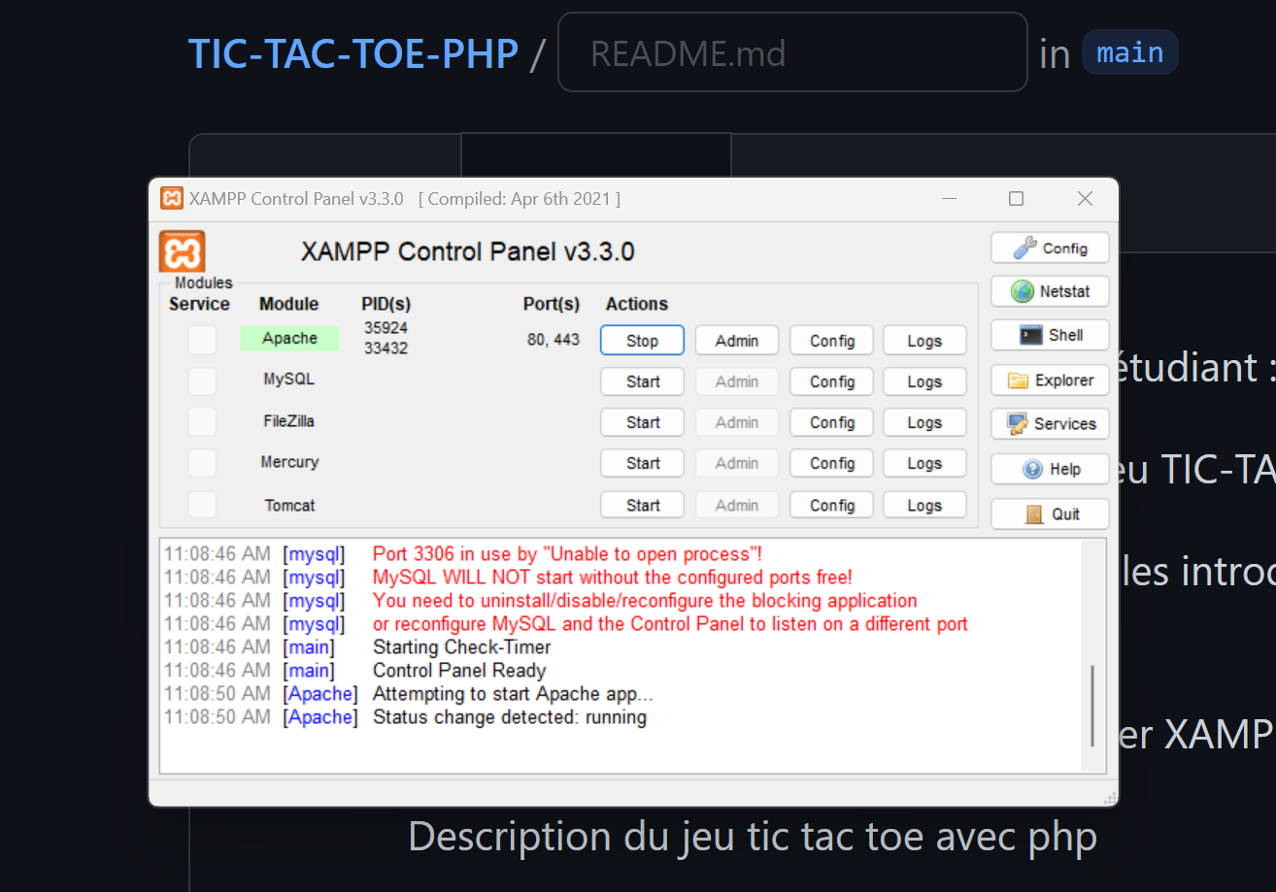
Task: Open the main branch selector
Action: tap(1129, 52)
